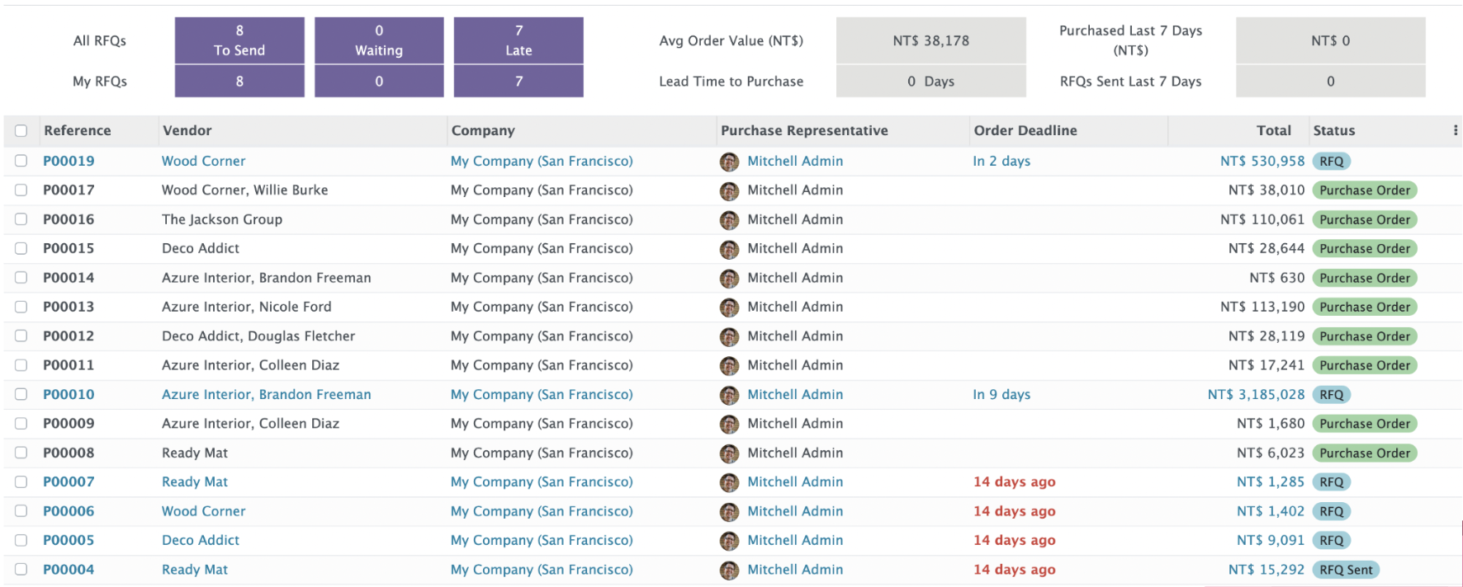Click the My RFQs Waiting count tile
This screenshot has height=587, width=1463.
point(379,82)
